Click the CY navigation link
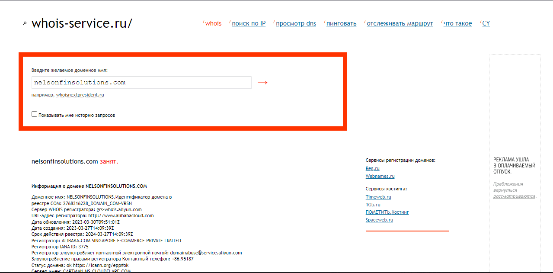 (x=486, y=23)
